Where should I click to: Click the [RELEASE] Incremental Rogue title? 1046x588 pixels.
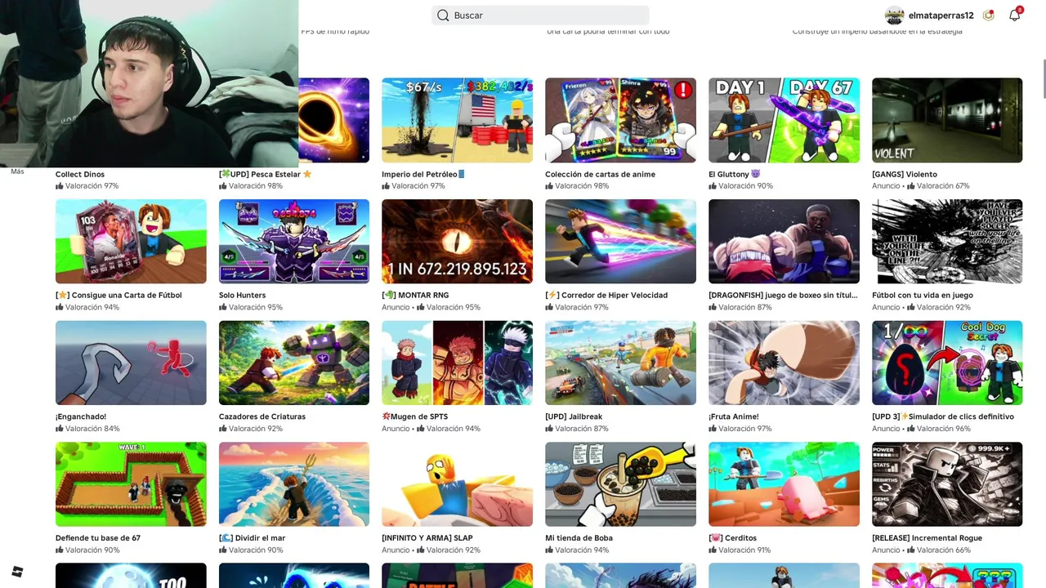(x=927, y=538)
